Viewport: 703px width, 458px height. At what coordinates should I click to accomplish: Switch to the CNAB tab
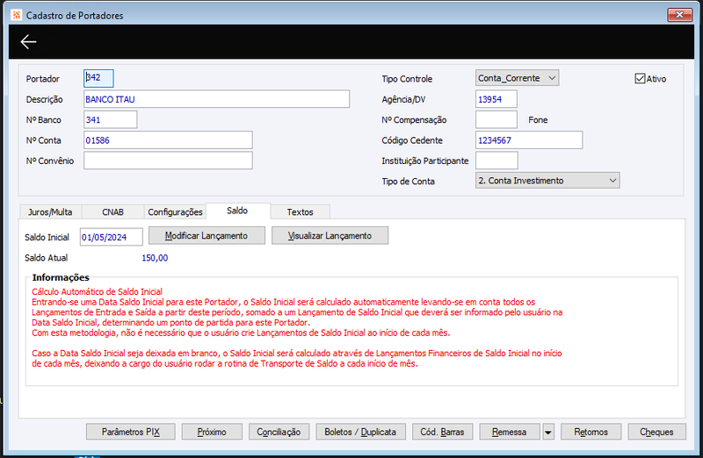113,212
